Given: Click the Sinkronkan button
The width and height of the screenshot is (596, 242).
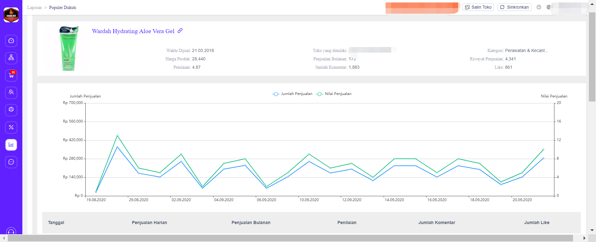Looking at the screenshot, I should [514, 7].
